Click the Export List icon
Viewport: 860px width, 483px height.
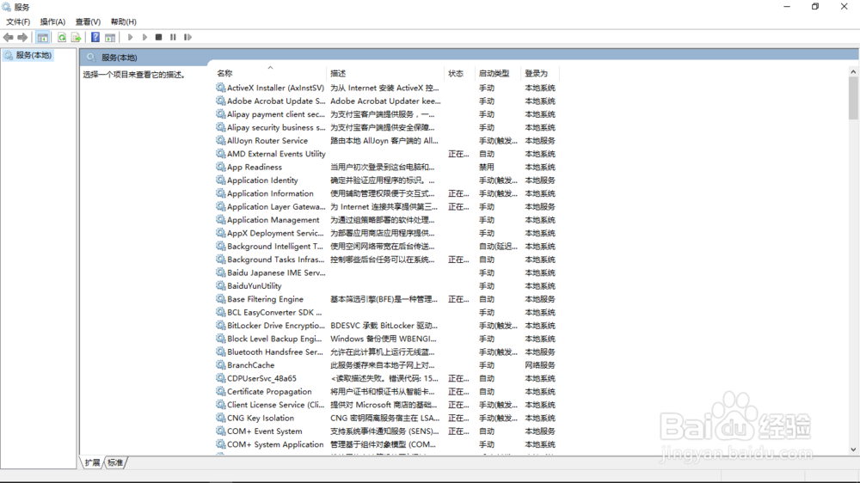pyautogui.click(x=76, y=37)
